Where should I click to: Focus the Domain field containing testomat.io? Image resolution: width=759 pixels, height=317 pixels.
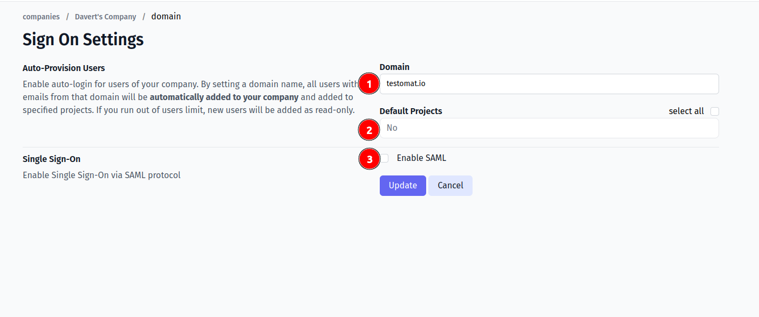[550, 84]
